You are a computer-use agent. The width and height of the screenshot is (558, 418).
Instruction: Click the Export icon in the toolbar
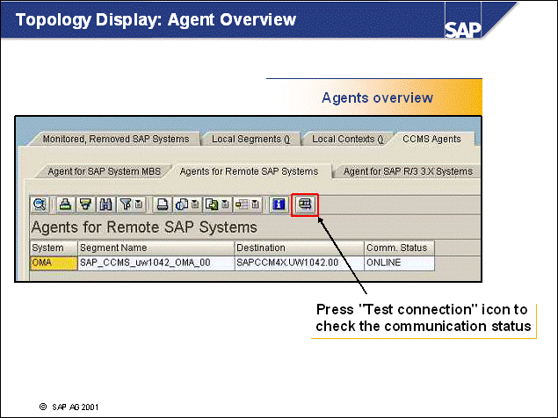click(214, 205)
